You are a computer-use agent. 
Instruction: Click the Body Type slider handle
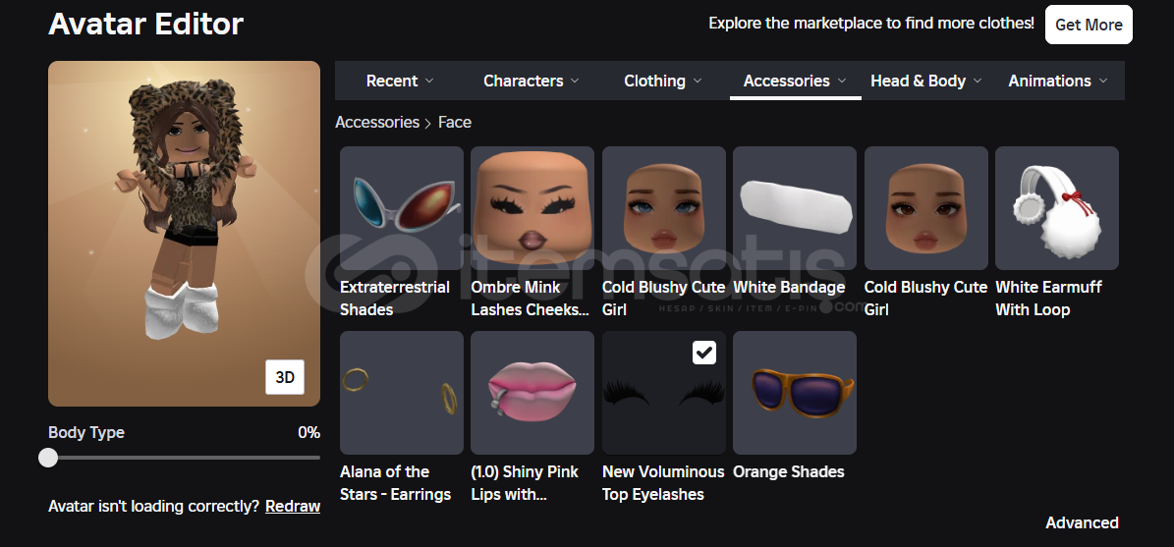coord(48,458)
